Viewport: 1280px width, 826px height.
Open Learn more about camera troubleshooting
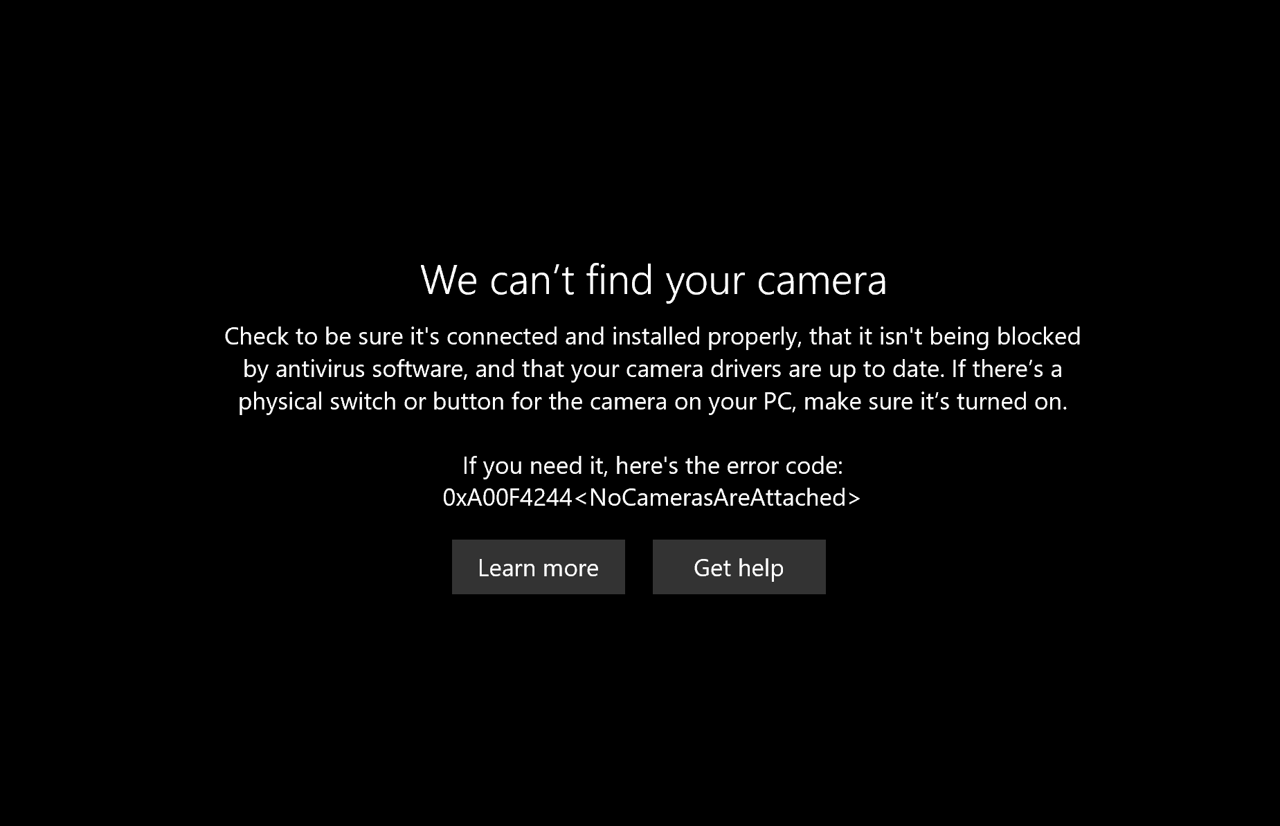[x=538, y=567]
